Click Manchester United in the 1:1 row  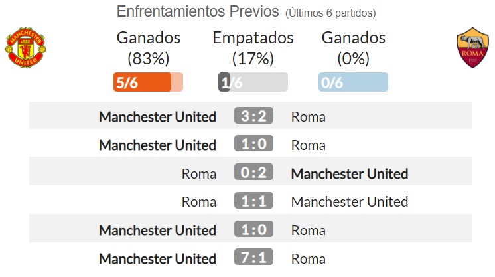(350, 202)
